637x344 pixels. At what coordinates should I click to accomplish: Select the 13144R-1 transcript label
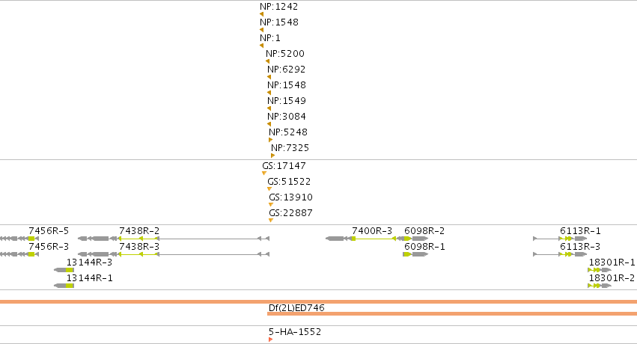pyautogui.click(x=89, y=278)
